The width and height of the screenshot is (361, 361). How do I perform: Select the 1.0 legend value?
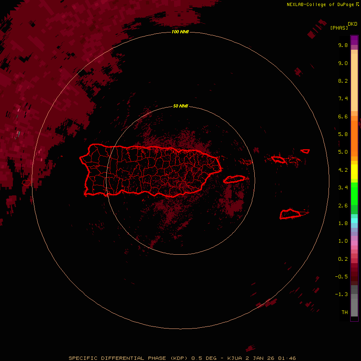[343, 241]
